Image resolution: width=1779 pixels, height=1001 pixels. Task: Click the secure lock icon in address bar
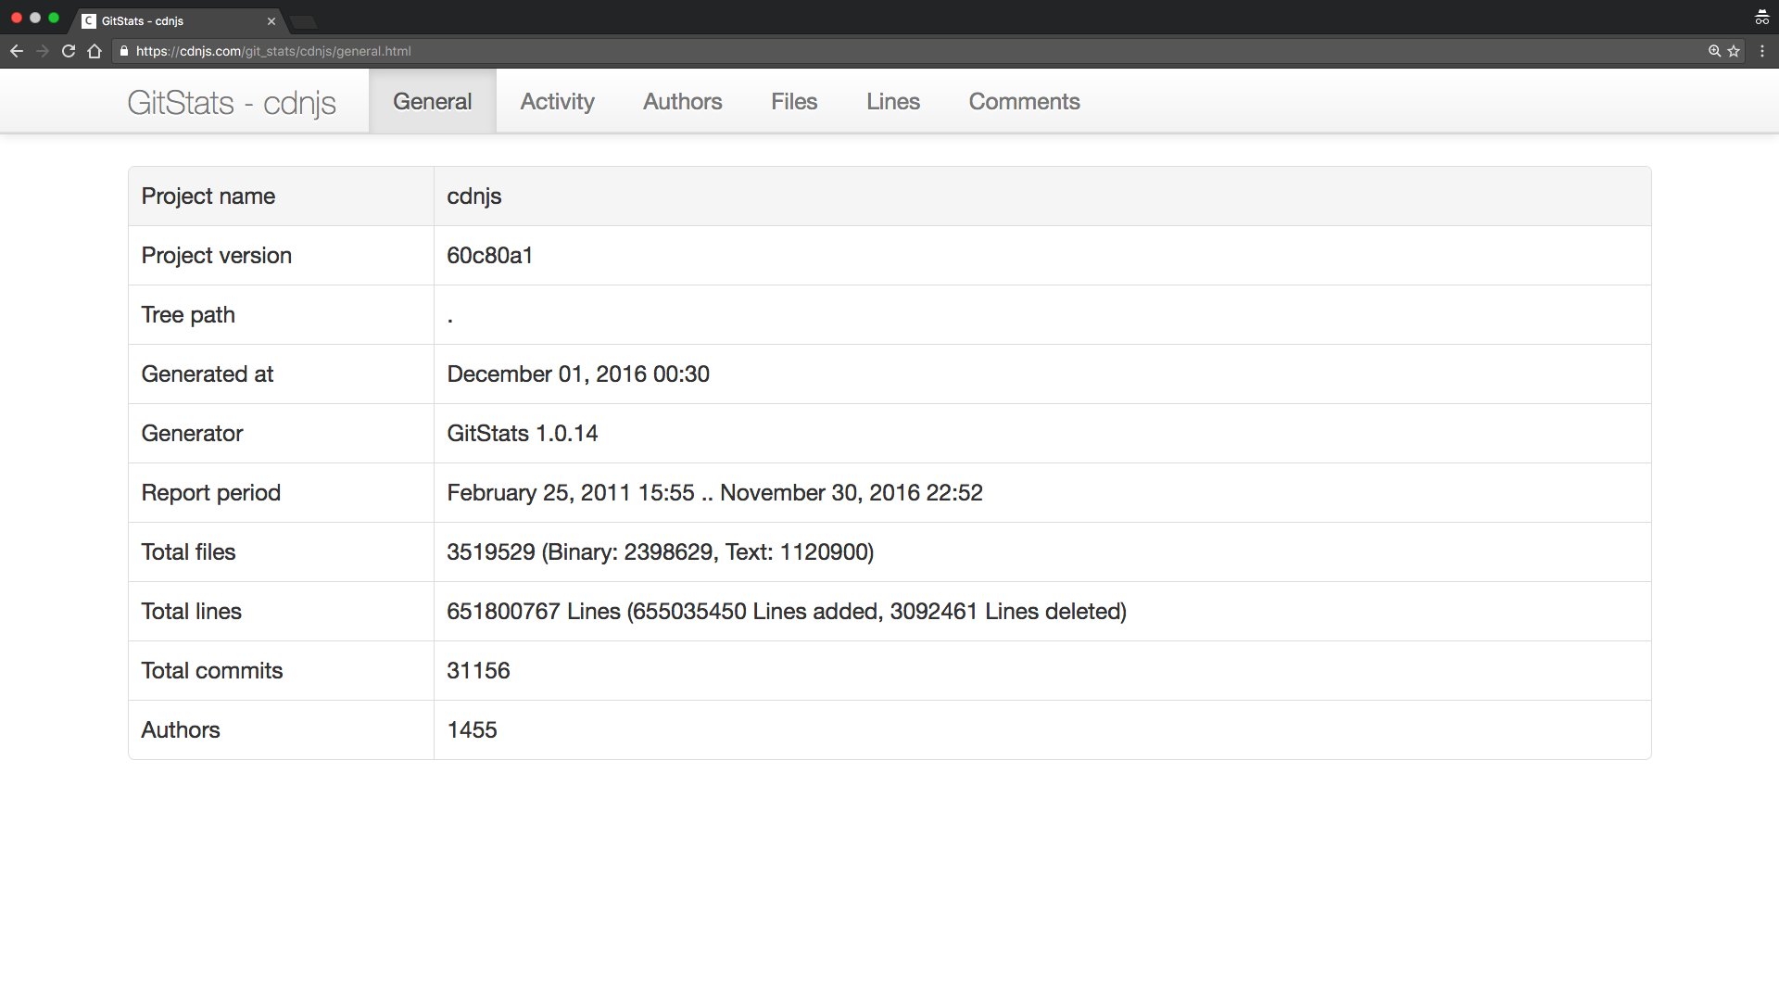124,51
